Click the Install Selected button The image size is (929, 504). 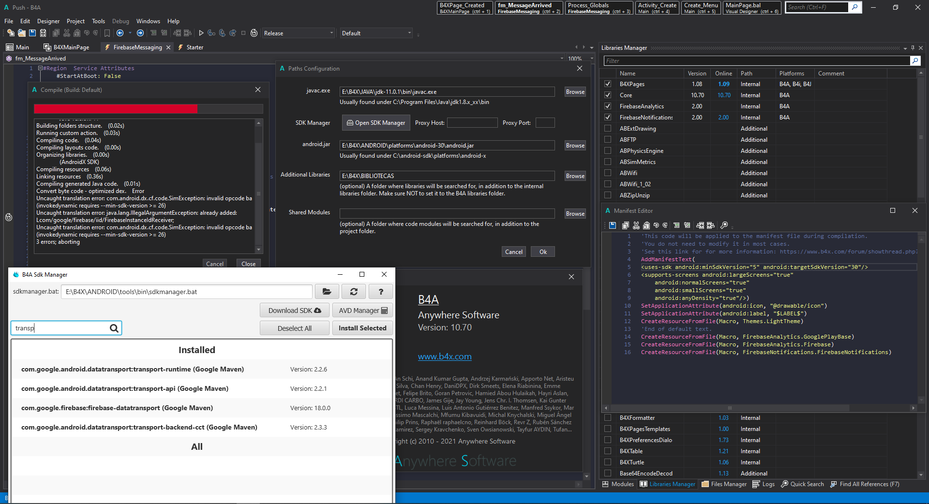[362, 328]
